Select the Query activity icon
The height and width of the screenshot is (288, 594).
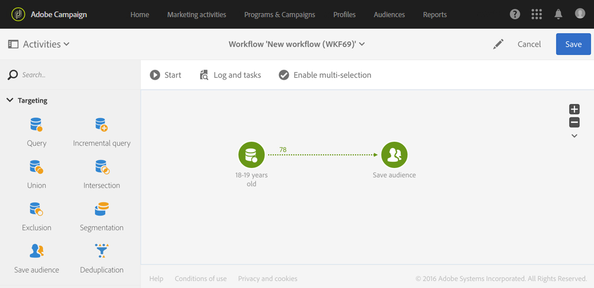coord(37,125)
